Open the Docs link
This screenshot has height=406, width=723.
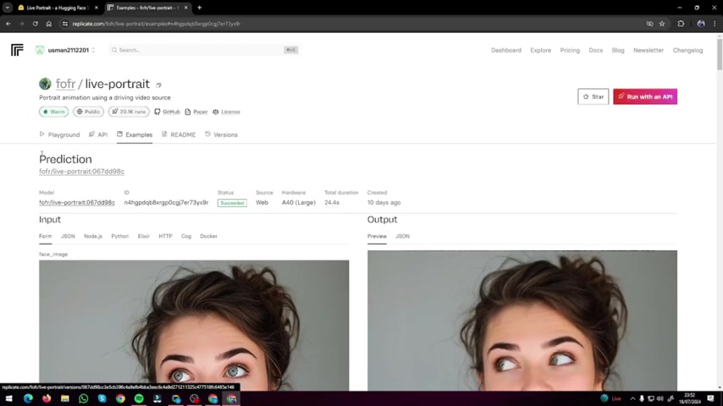595,50
